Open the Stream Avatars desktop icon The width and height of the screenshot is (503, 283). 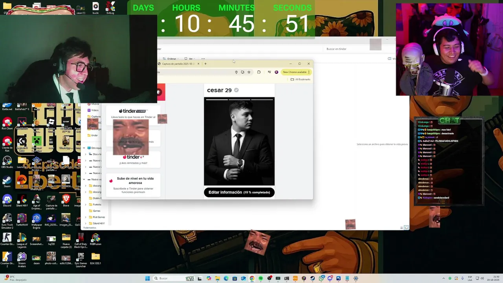click(22, 260)
